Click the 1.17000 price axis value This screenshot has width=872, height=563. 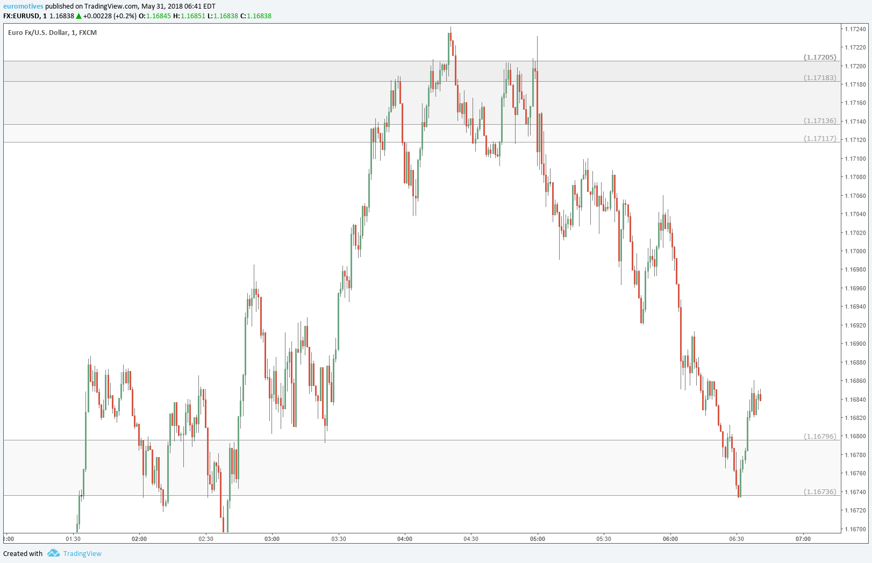coord(855,251)
